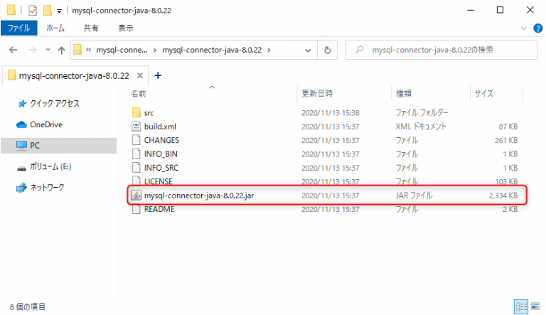Open the ファイル menu
Viewport: 546px width, 315px height.
[18, 28]
